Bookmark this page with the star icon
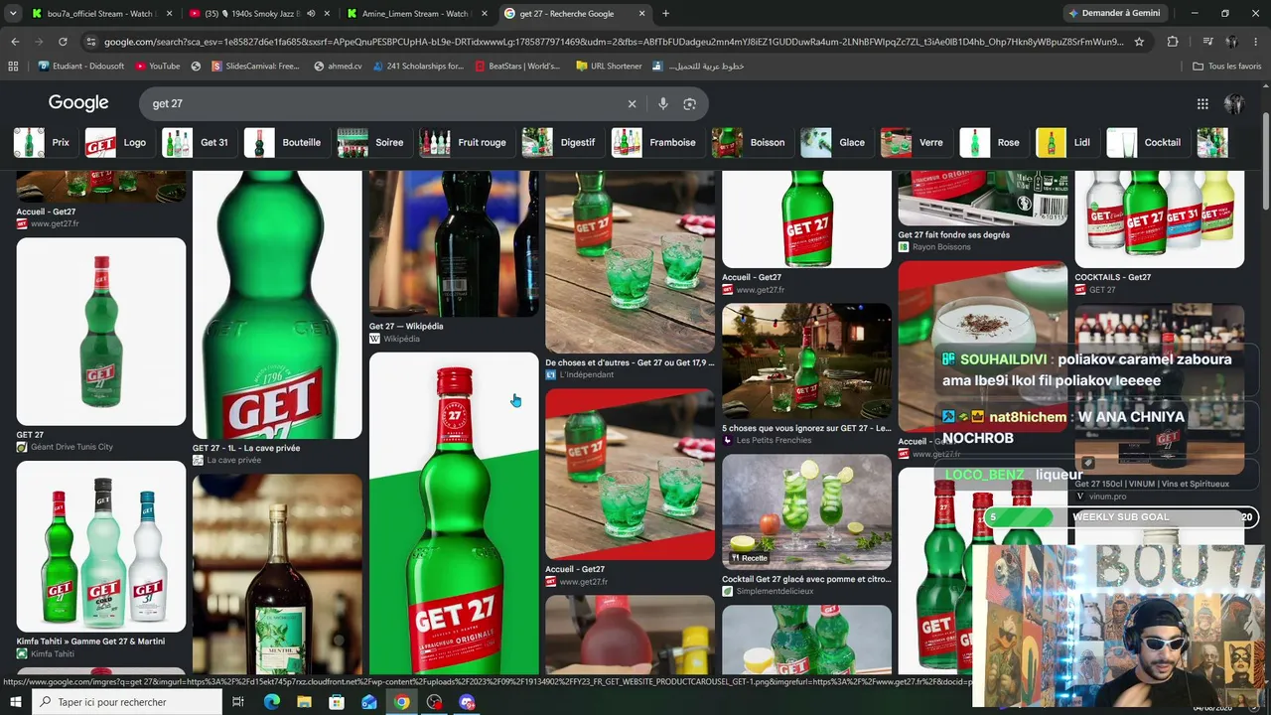Viewport: 1271px width, 715px height. [x=1139, y=42]
